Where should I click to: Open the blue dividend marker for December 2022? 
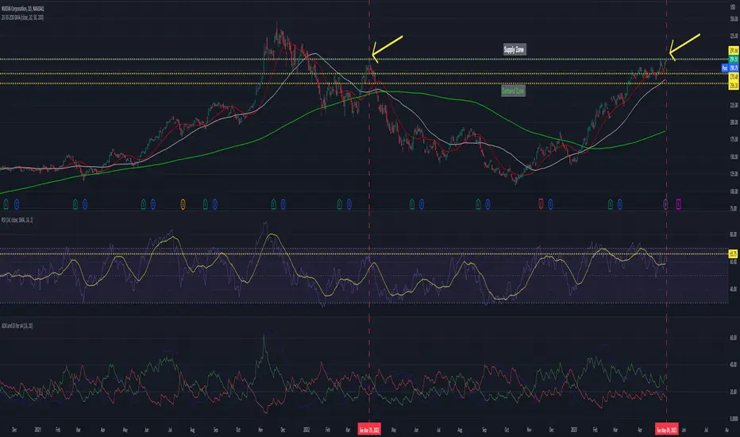coord(550,204)
